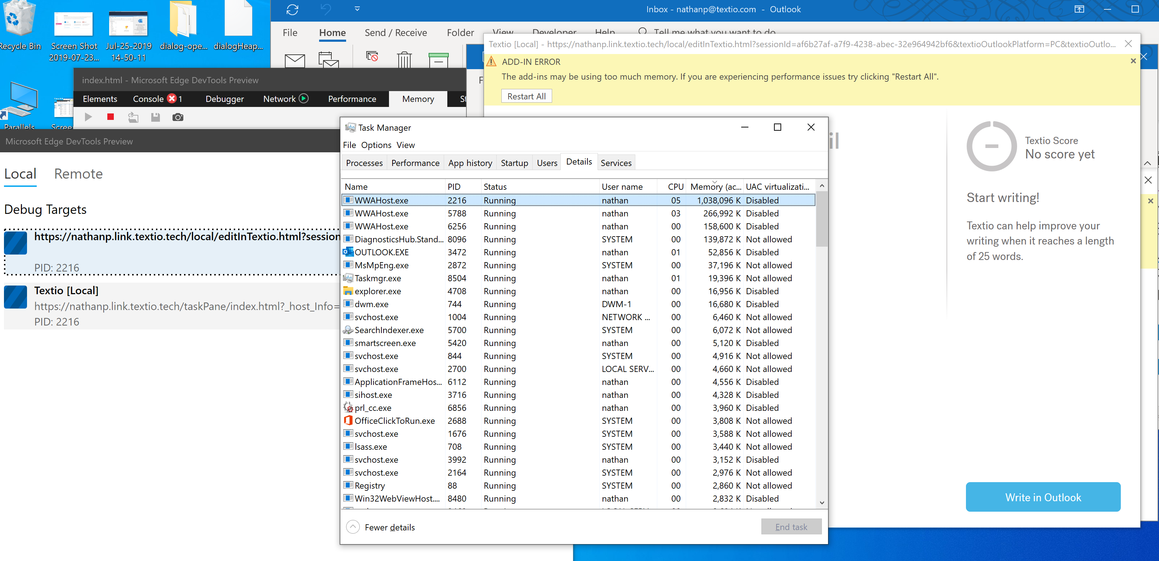Image resolution: width=1159 pixels, height=561 pixels.
Task: Select the explorer.exe process row
Action: tap(579, 291)
